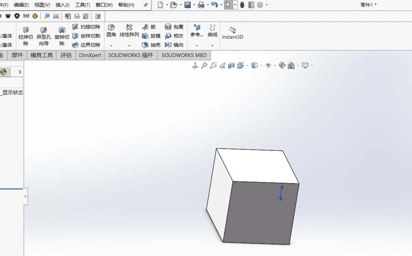
Task: Save the part with the Save icon
Action: 187,5
